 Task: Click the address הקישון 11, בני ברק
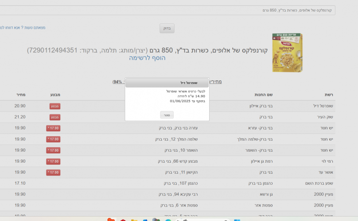tap(181, 172)
